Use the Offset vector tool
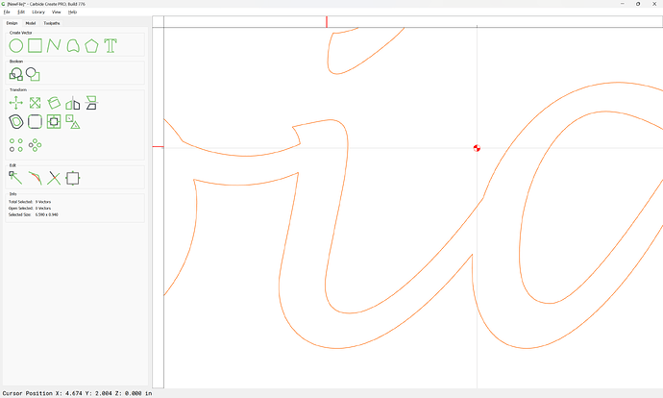The image size is (663, 398). (16, 122)
